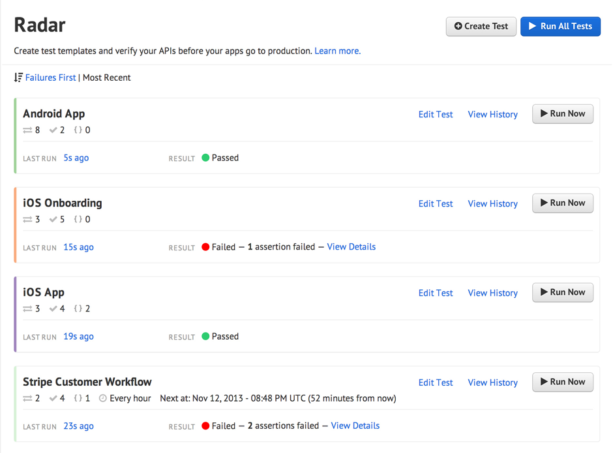Run the Stripe Customer Workflow test now

pos(563,382)
